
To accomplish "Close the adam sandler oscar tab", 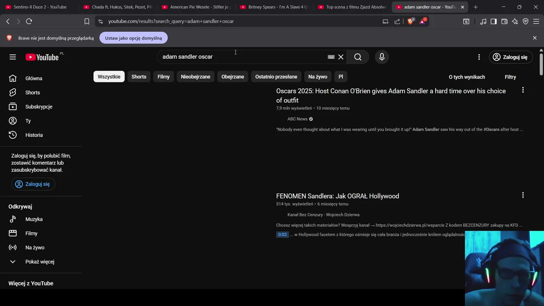I will 462,7.
